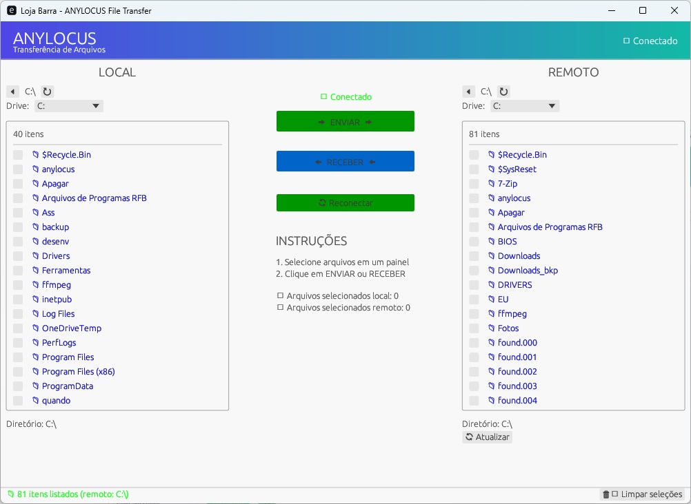
Task: Open remote folder found.001
Action: coord(517,357)
